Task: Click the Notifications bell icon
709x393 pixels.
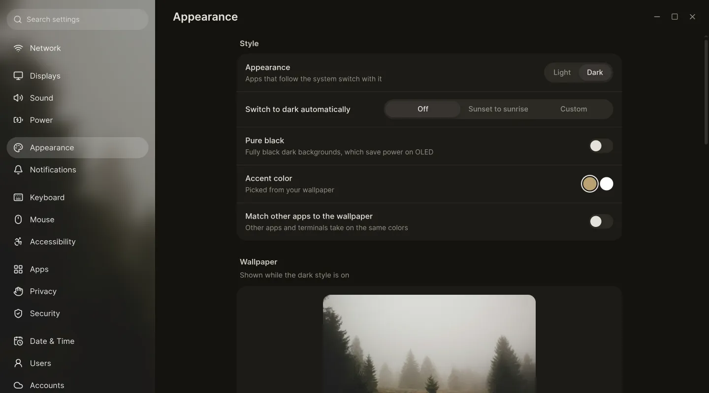Action: (18, 169)
